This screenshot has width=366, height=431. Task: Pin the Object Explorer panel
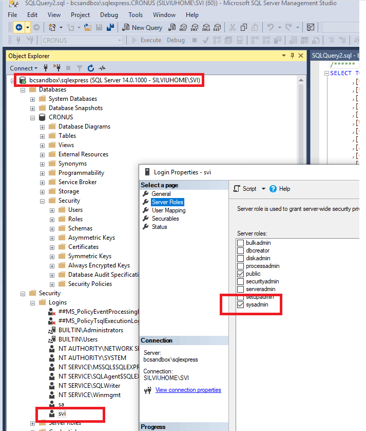click(x=292, y=56)
